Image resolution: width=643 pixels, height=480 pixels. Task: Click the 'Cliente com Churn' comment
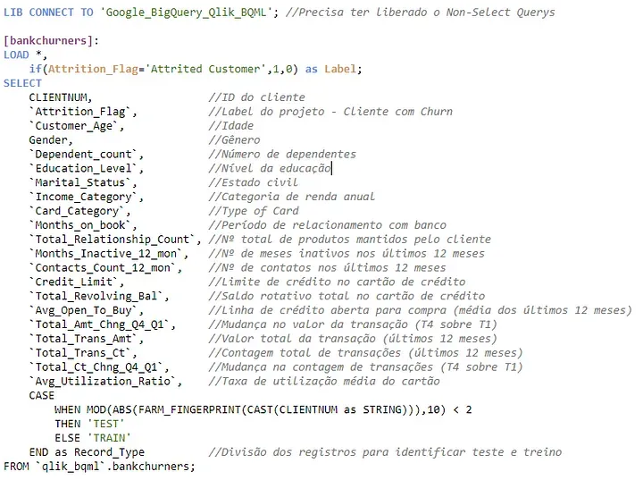(397, 112)
